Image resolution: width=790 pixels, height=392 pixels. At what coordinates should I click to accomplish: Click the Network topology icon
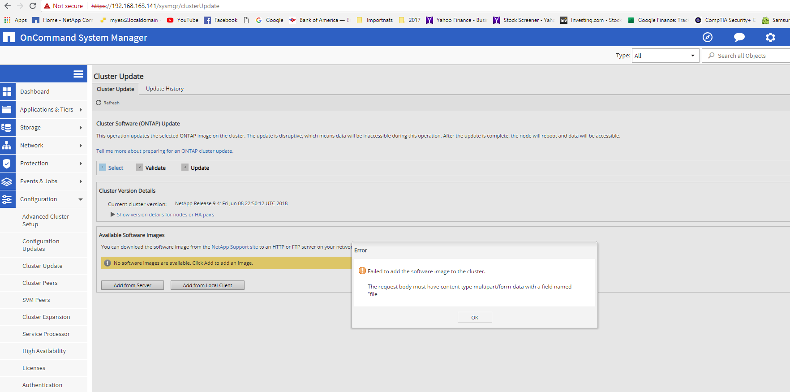7,146
